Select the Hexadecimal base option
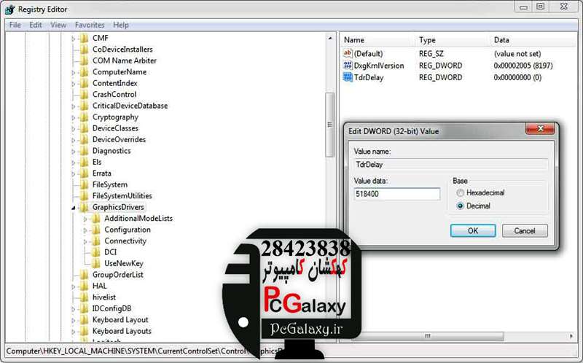The height and width of the screenshot is (363, 583). (461, 192)
